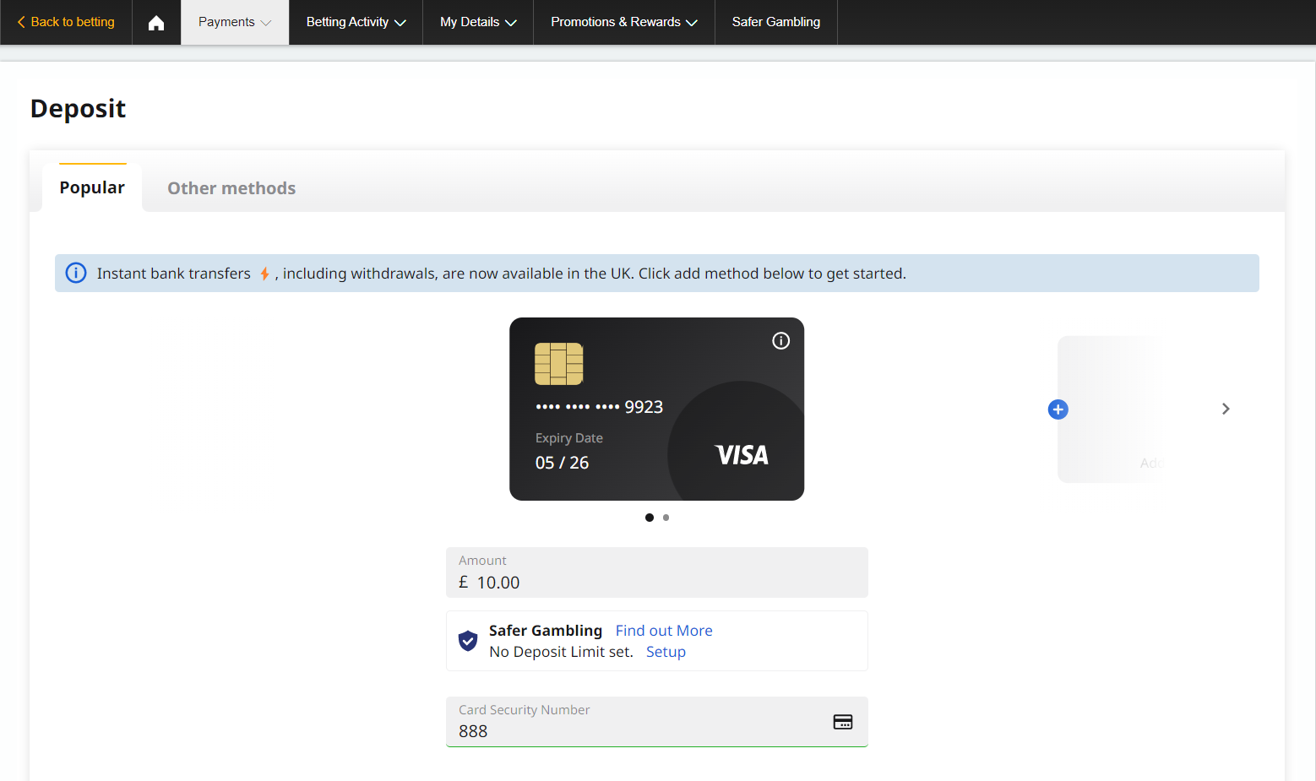The height and width of the screenshot is (781, 1316).
Task: Open Promotions & Rewards dropdown
Action: pos(624,22)
